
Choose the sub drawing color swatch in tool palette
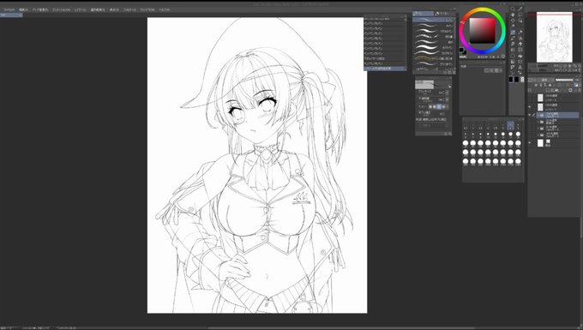point(517,80)
